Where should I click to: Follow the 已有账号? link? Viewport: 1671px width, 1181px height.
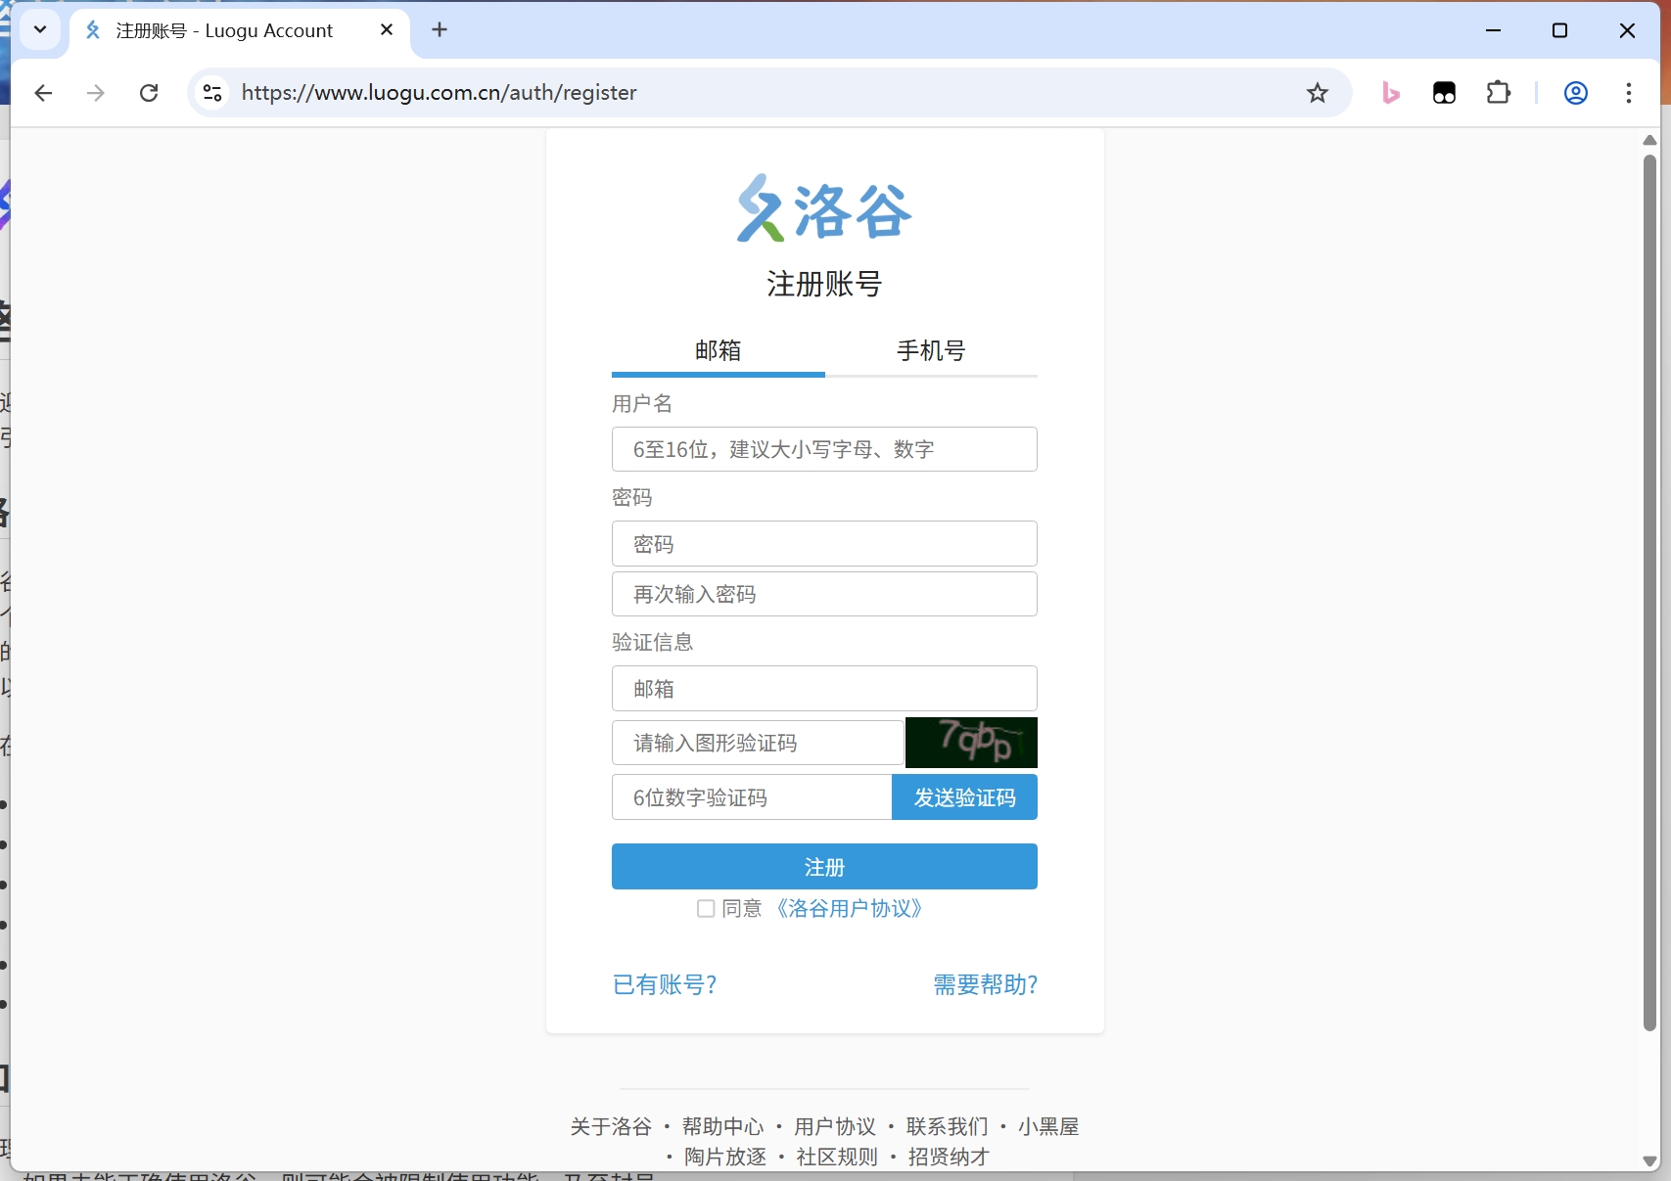click(665, 984)
